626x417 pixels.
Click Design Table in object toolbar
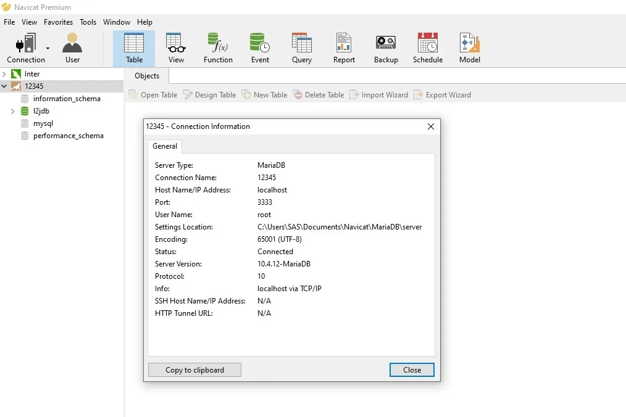(210, 95)
